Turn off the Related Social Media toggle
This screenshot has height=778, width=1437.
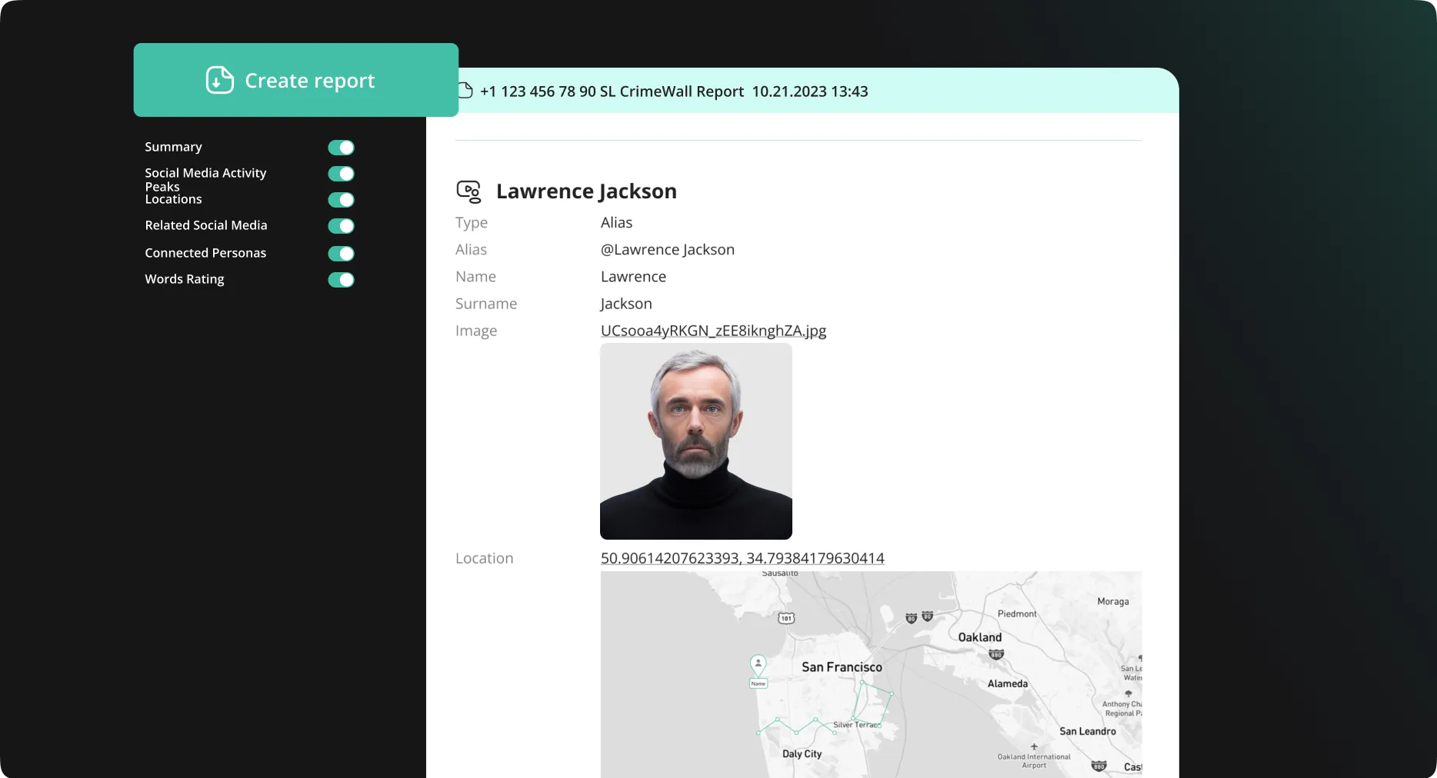(x=341, y=226)
